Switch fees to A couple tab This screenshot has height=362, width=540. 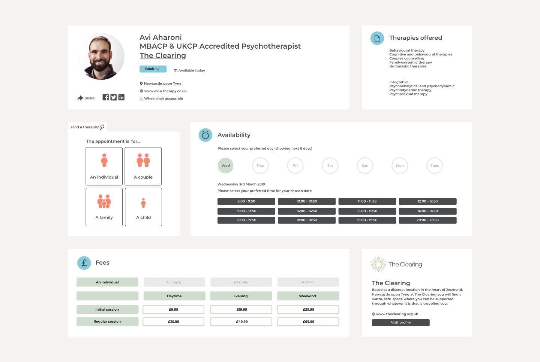tap(174, 282)
